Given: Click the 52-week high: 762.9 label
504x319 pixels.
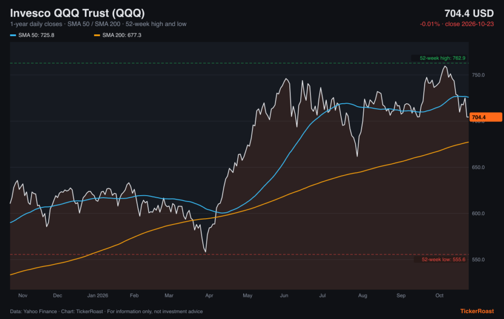Looking at the screenshot, I should pyautogui.click(x=442, y=58).
